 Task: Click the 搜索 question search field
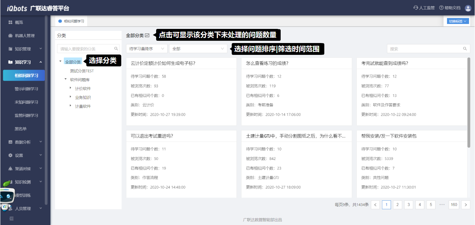[425, 49]
